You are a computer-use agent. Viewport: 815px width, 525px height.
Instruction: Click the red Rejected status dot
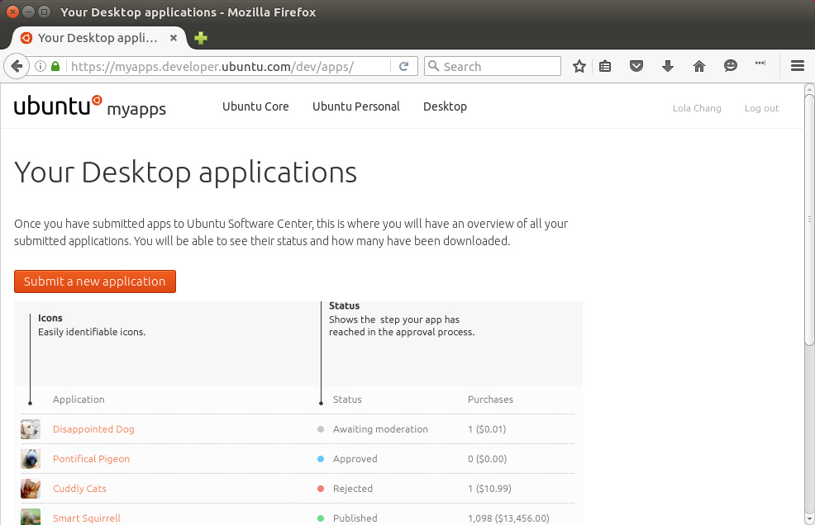pyautogui.click(x=321, y=489)
